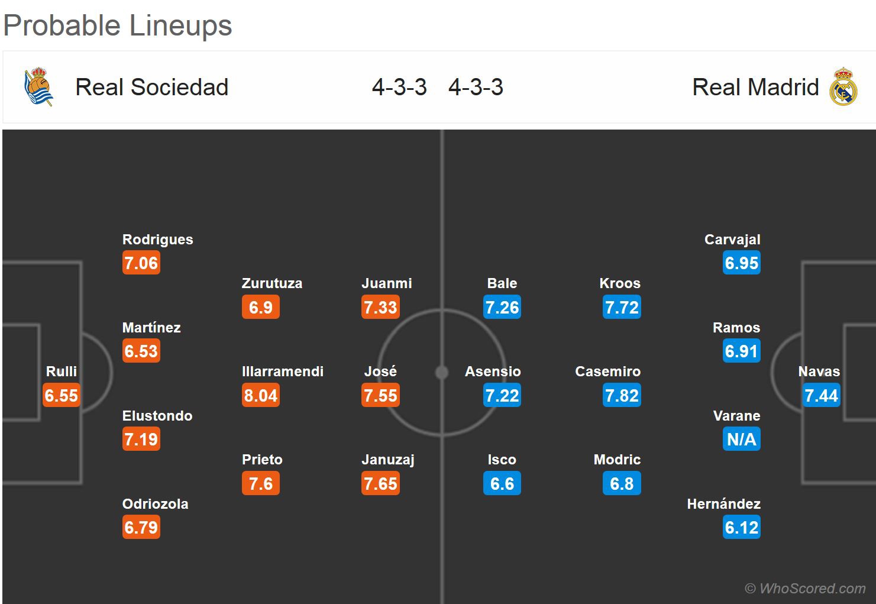Click goalkeeper Navas's 7.44 rating
The image size is (876, 604).
click(x=822, y=395)
